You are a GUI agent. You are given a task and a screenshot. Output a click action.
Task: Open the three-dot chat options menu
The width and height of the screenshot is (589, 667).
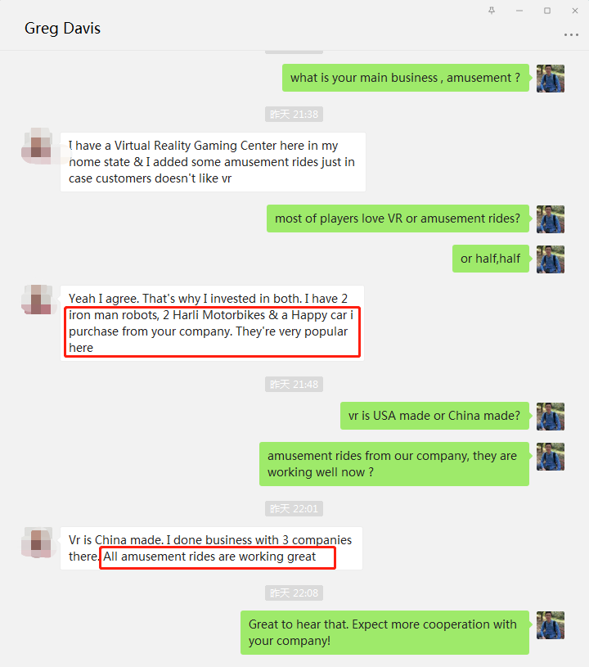coord(571,35)
